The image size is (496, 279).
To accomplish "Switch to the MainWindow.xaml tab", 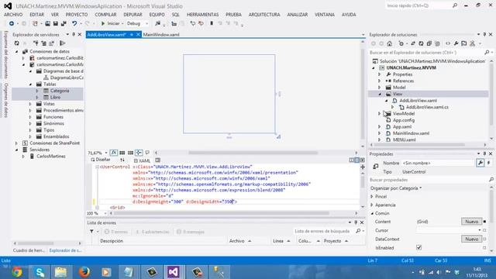I will tap(161, 34).
